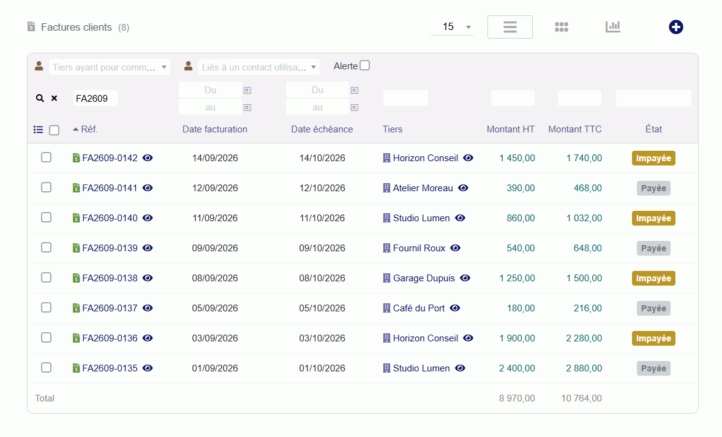Open the statistics bar chart icon

pos(613,27)
